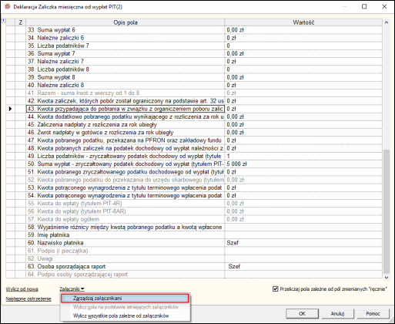Choose 'Zarządzaj załącznikami' from the menu
The height and width of the screenshot is (324, 395).
coord(125,299)
